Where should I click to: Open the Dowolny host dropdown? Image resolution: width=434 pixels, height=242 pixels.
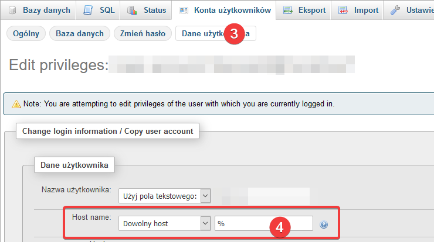pos(164,223)
